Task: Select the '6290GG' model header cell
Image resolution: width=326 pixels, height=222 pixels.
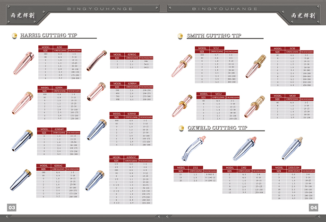Action: tap(132, 54)
